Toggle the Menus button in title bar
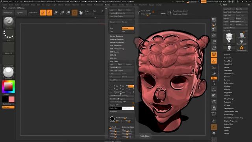This screenshot has width=252, height=142. [204, 2]
